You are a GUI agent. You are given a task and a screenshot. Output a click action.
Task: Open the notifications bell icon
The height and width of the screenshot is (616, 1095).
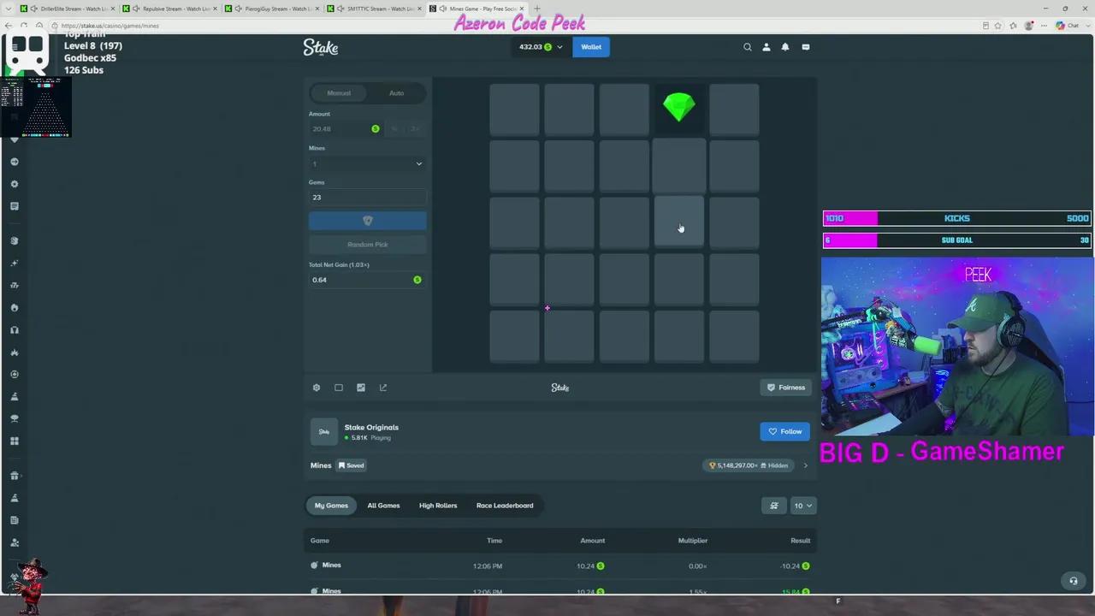(785, 47)
